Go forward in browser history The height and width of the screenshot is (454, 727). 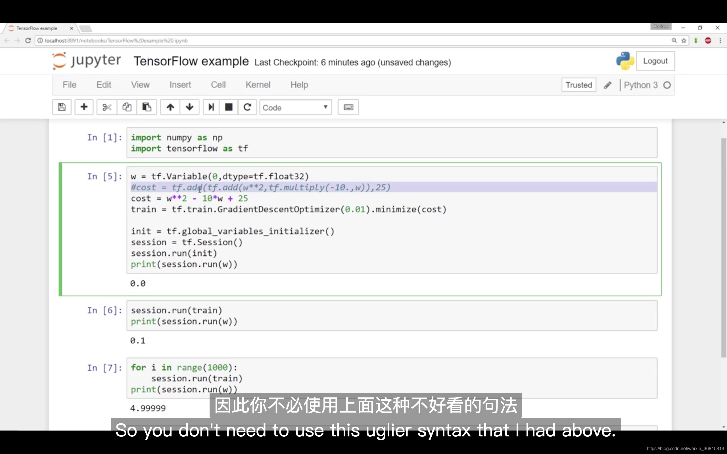point(17,41)
